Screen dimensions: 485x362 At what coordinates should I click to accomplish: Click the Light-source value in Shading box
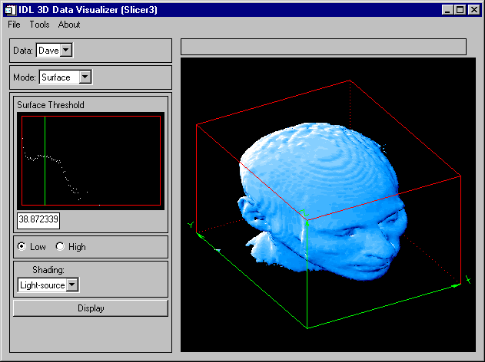(x=42, y=285)
